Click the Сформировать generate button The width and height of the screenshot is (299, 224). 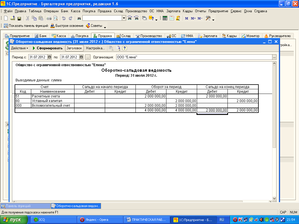point(48,48)
